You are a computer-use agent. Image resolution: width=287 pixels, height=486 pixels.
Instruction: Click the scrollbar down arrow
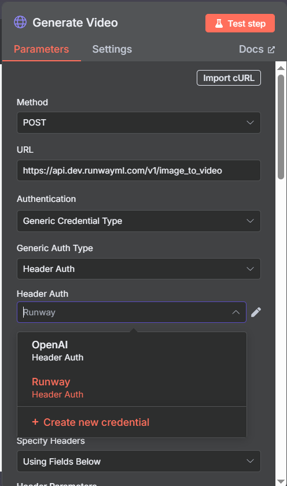(x=281, y=482)
